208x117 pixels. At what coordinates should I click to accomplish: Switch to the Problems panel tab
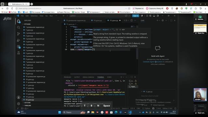click(67, 77)
